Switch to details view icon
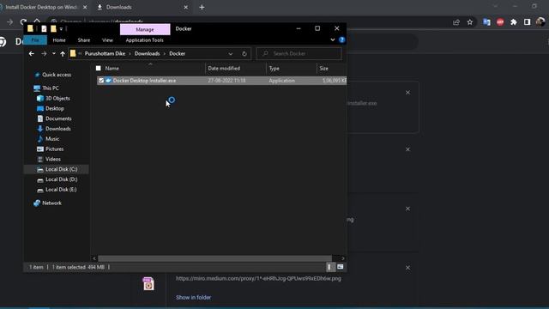This screenshot has height=309, width=549. (x=329, y=267)
